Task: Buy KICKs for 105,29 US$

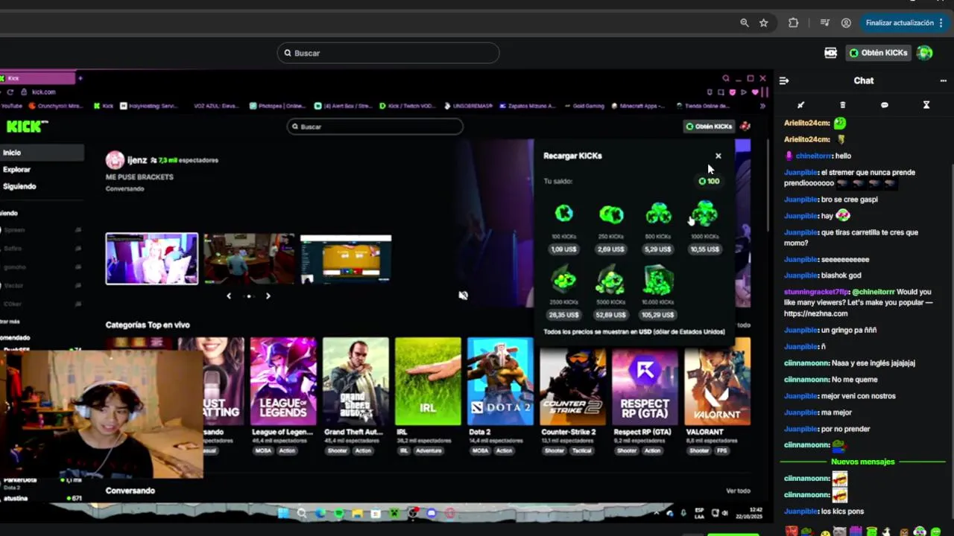Action: [657, 315]
